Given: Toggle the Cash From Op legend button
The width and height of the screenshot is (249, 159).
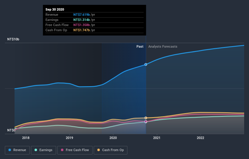Looking at the screenshot, I should click(110, 150).
